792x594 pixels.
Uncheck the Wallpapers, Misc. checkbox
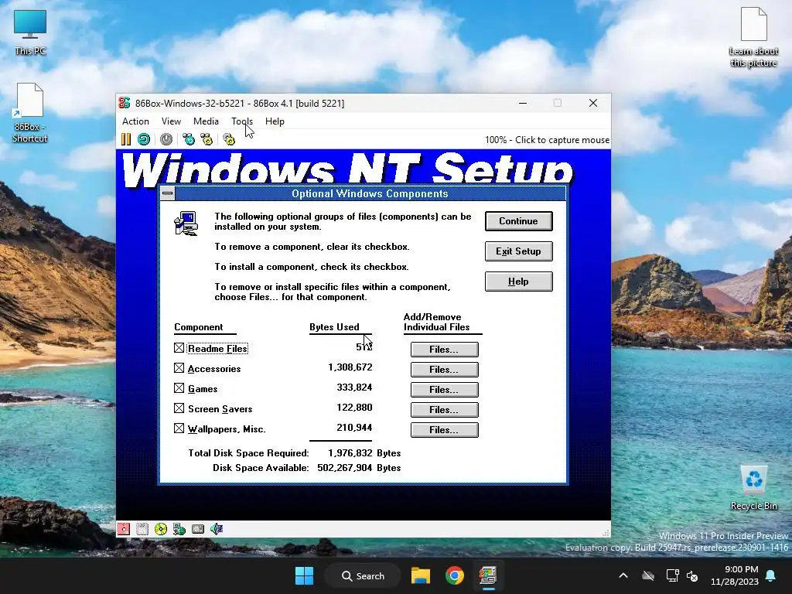(179, 428)
